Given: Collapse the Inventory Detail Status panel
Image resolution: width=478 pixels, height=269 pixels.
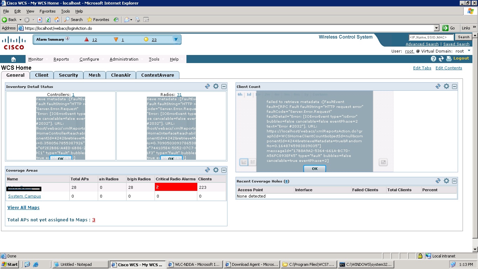Looking at the screenshot, I should [x=224, y=87].
